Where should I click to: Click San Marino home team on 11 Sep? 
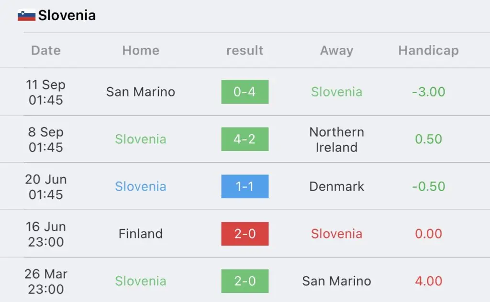tap(141, 92)
